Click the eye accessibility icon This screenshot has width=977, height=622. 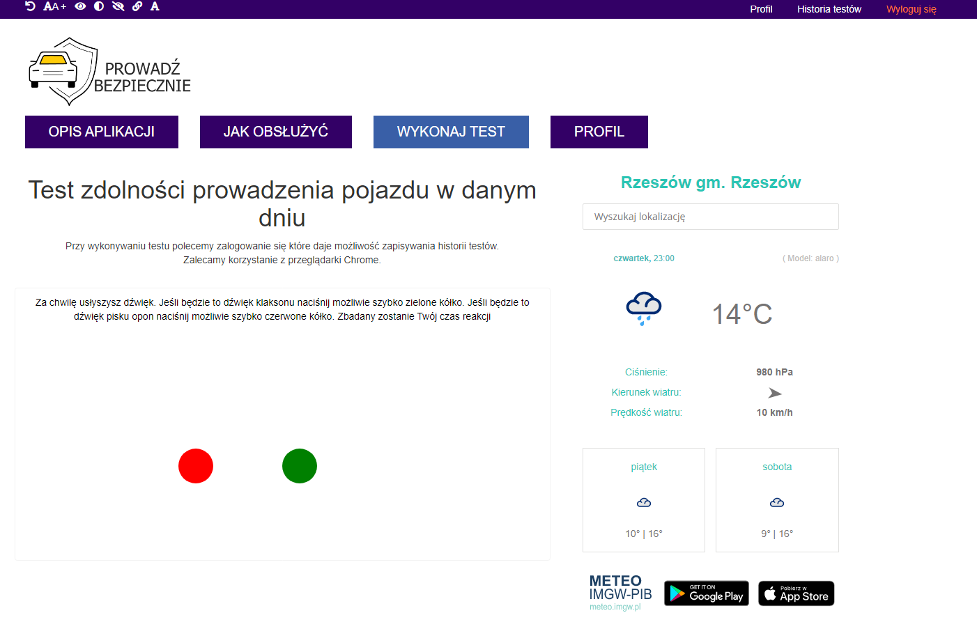[80, 6]
